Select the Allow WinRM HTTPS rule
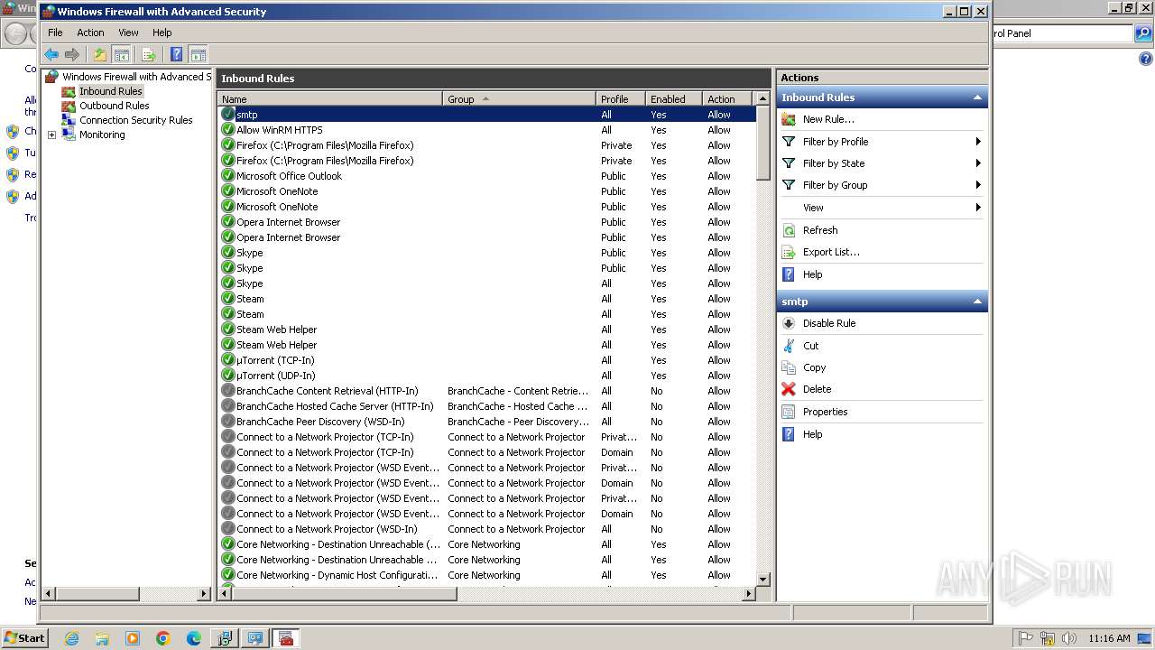Viewport: 1155px width, 650px height. pyautogui.click(x=486, y=130)
